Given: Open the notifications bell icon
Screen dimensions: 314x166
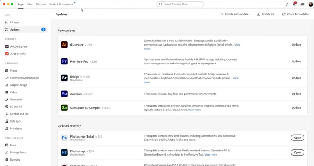Looking at the screenshot, I should tap(294, 4).
